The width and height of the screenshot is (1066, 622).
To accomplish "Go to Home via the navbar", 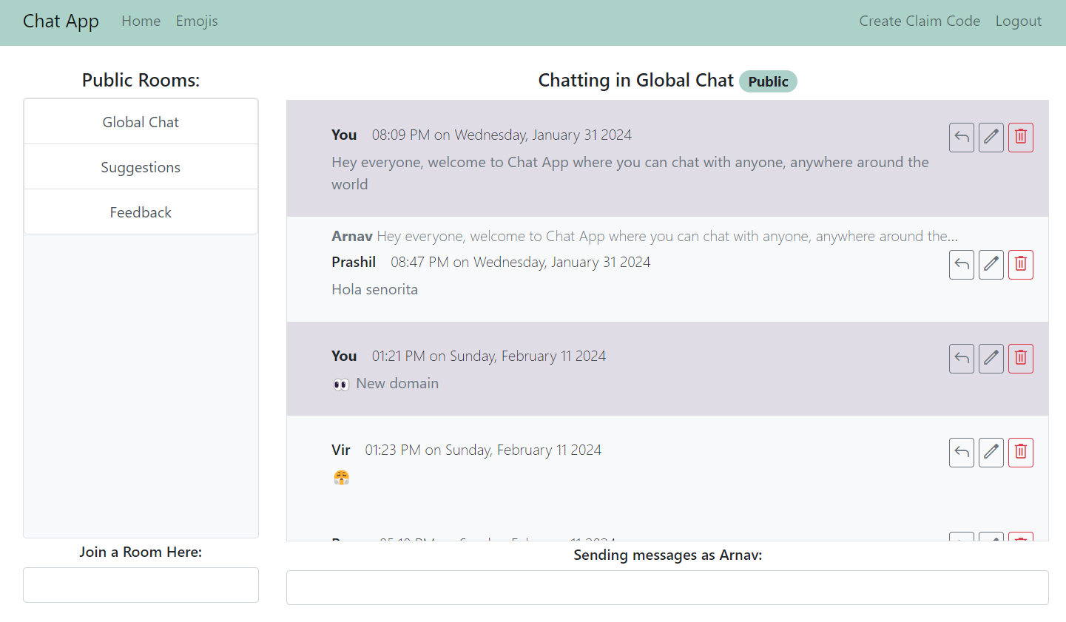I will pos(141,21).
